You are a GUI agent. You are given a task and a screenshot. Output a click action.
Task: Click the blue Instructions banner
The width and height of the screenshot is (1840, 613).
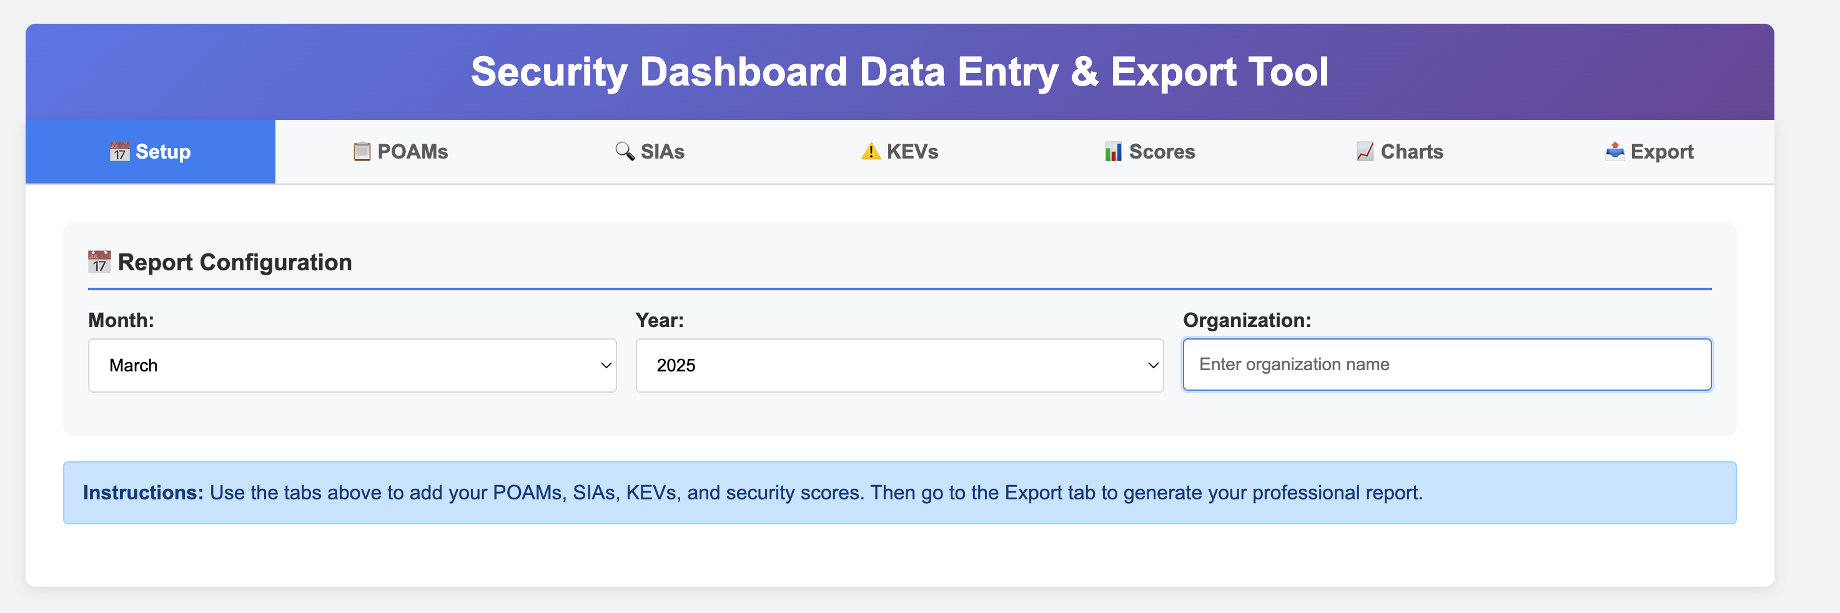pyautogui.click(x=920, y=493)
